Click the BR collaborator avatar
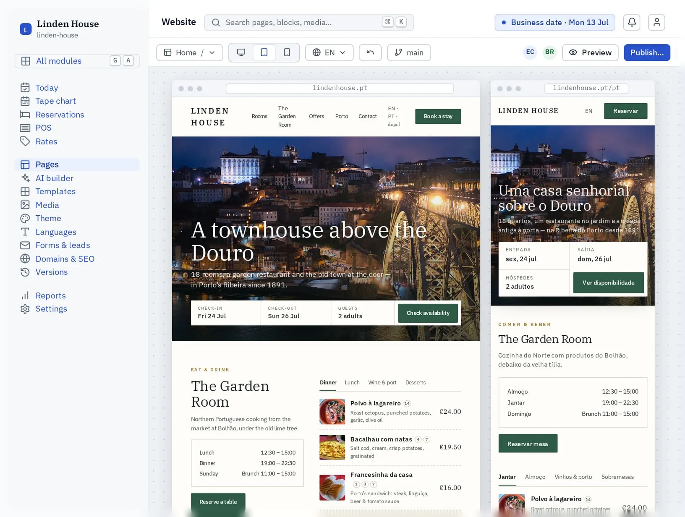 [549, 52]
